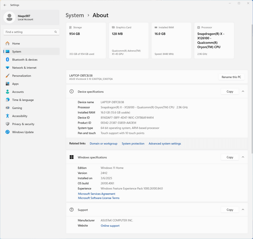
Task: Click the Installed on date 3/6/2025
Action: coord(106,178)
